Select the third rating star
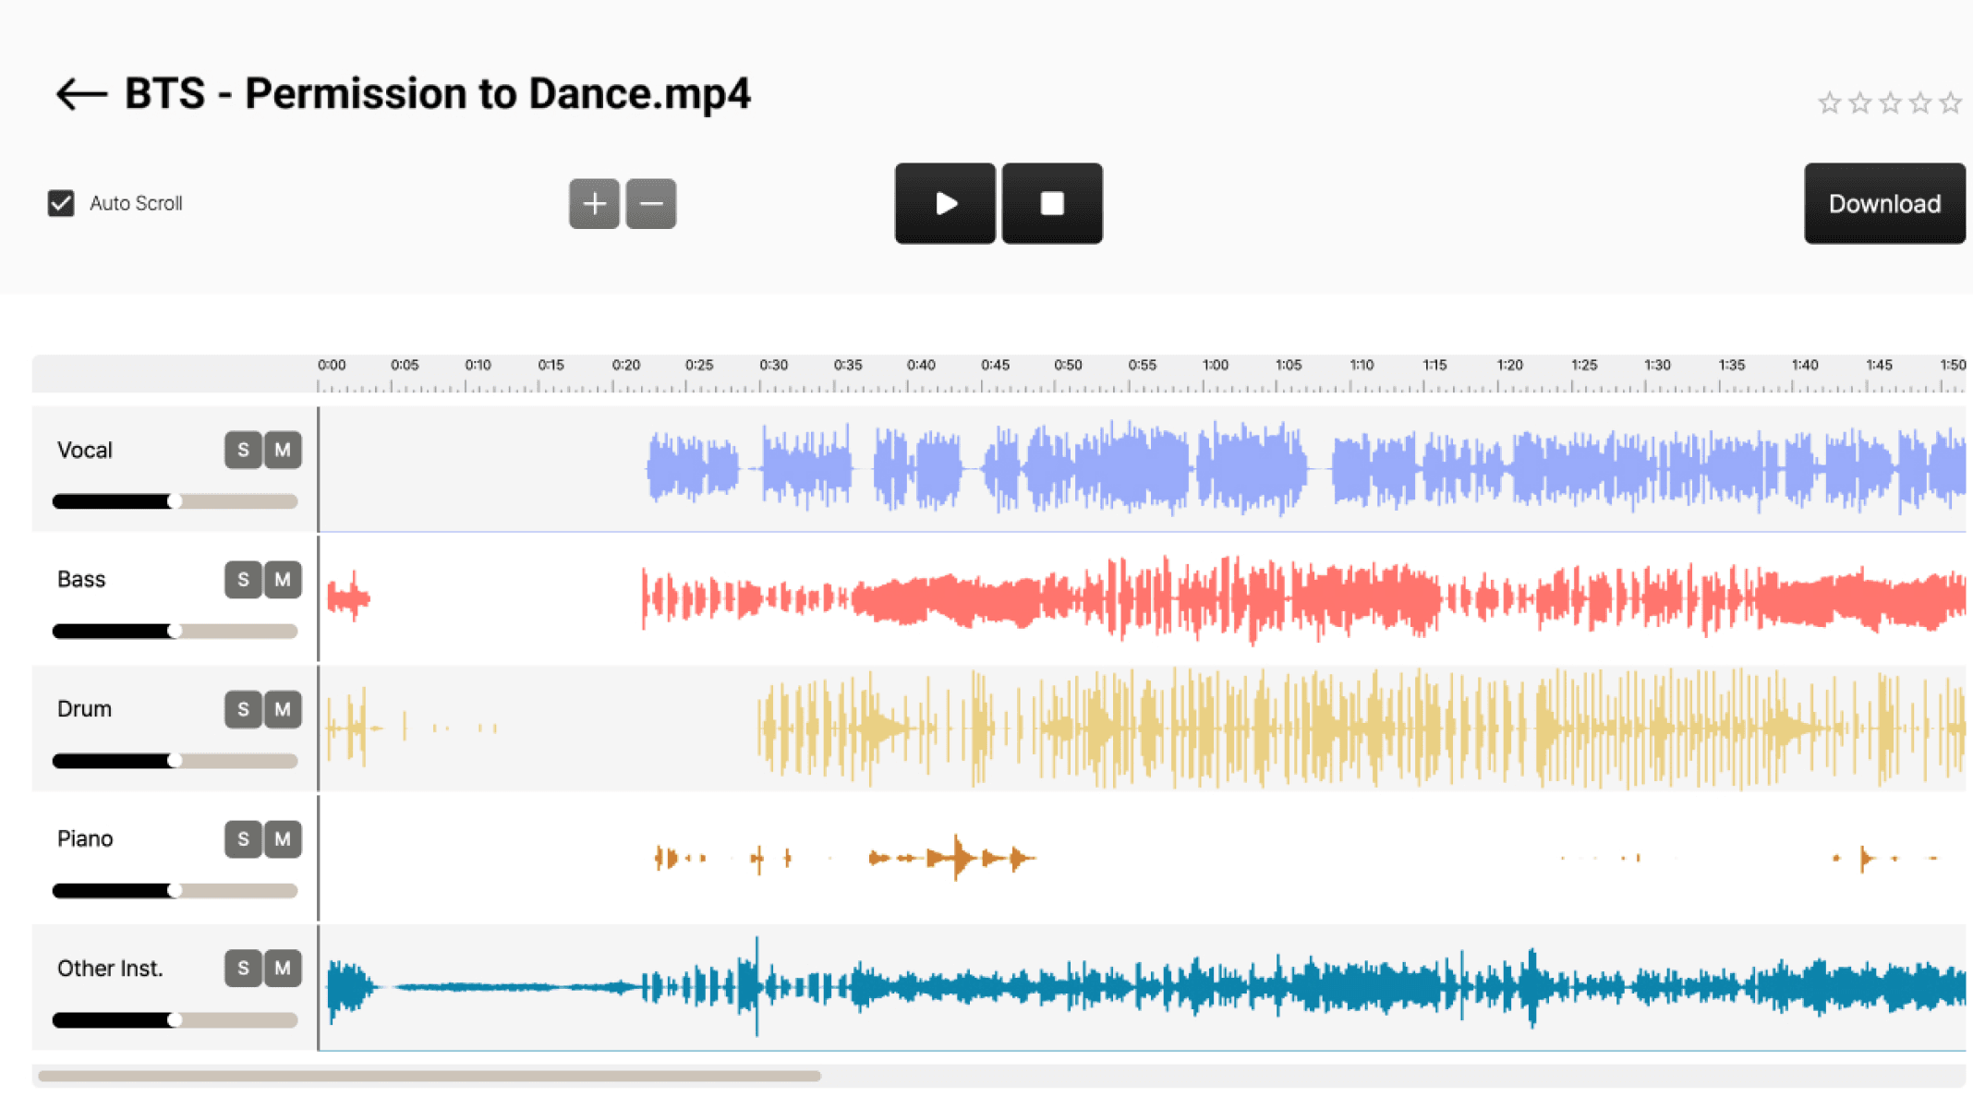Screen dimensions: 1973x1108 pyautogui.click(x=1890, y=102)
